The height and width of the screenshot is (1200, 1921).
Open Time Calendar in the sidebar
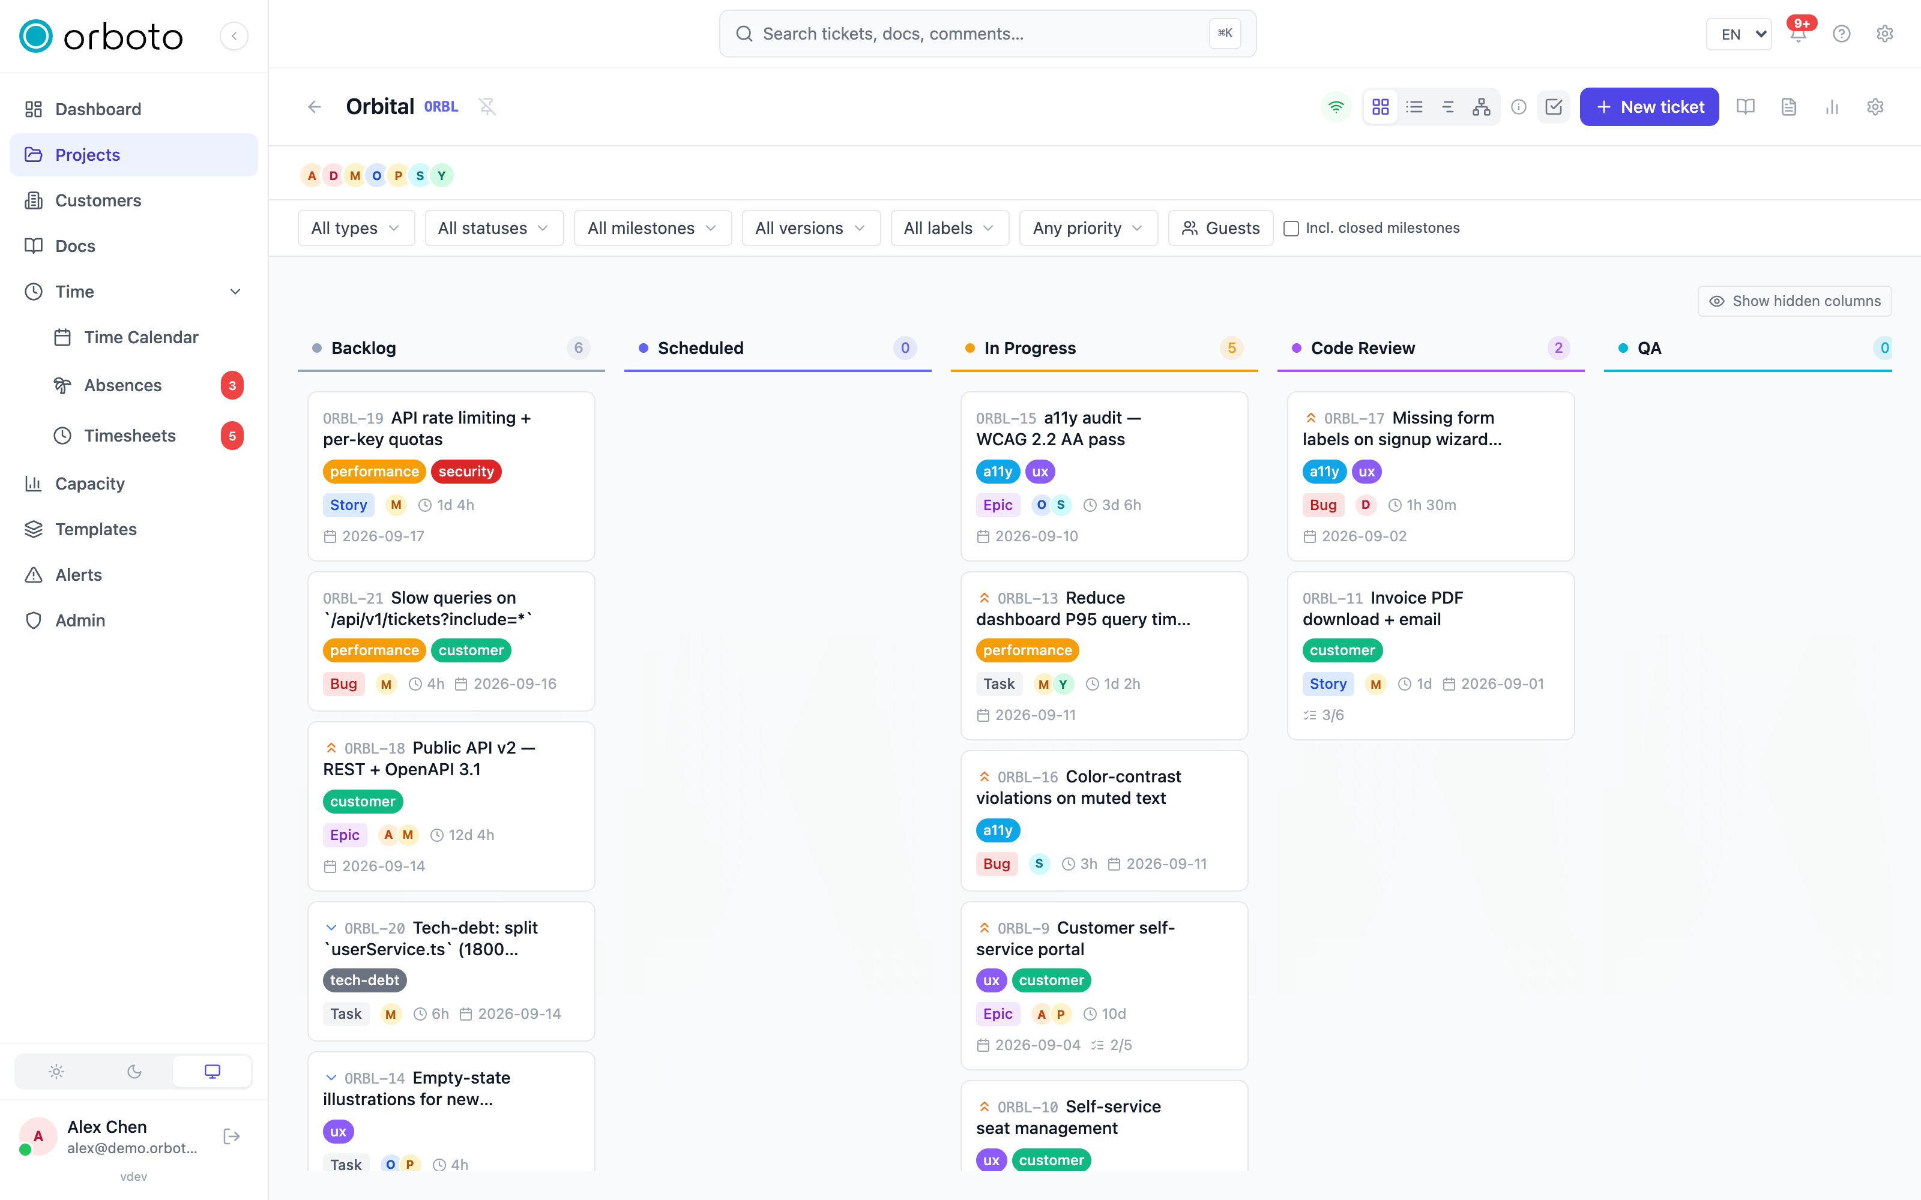click(x=148, y=337)
